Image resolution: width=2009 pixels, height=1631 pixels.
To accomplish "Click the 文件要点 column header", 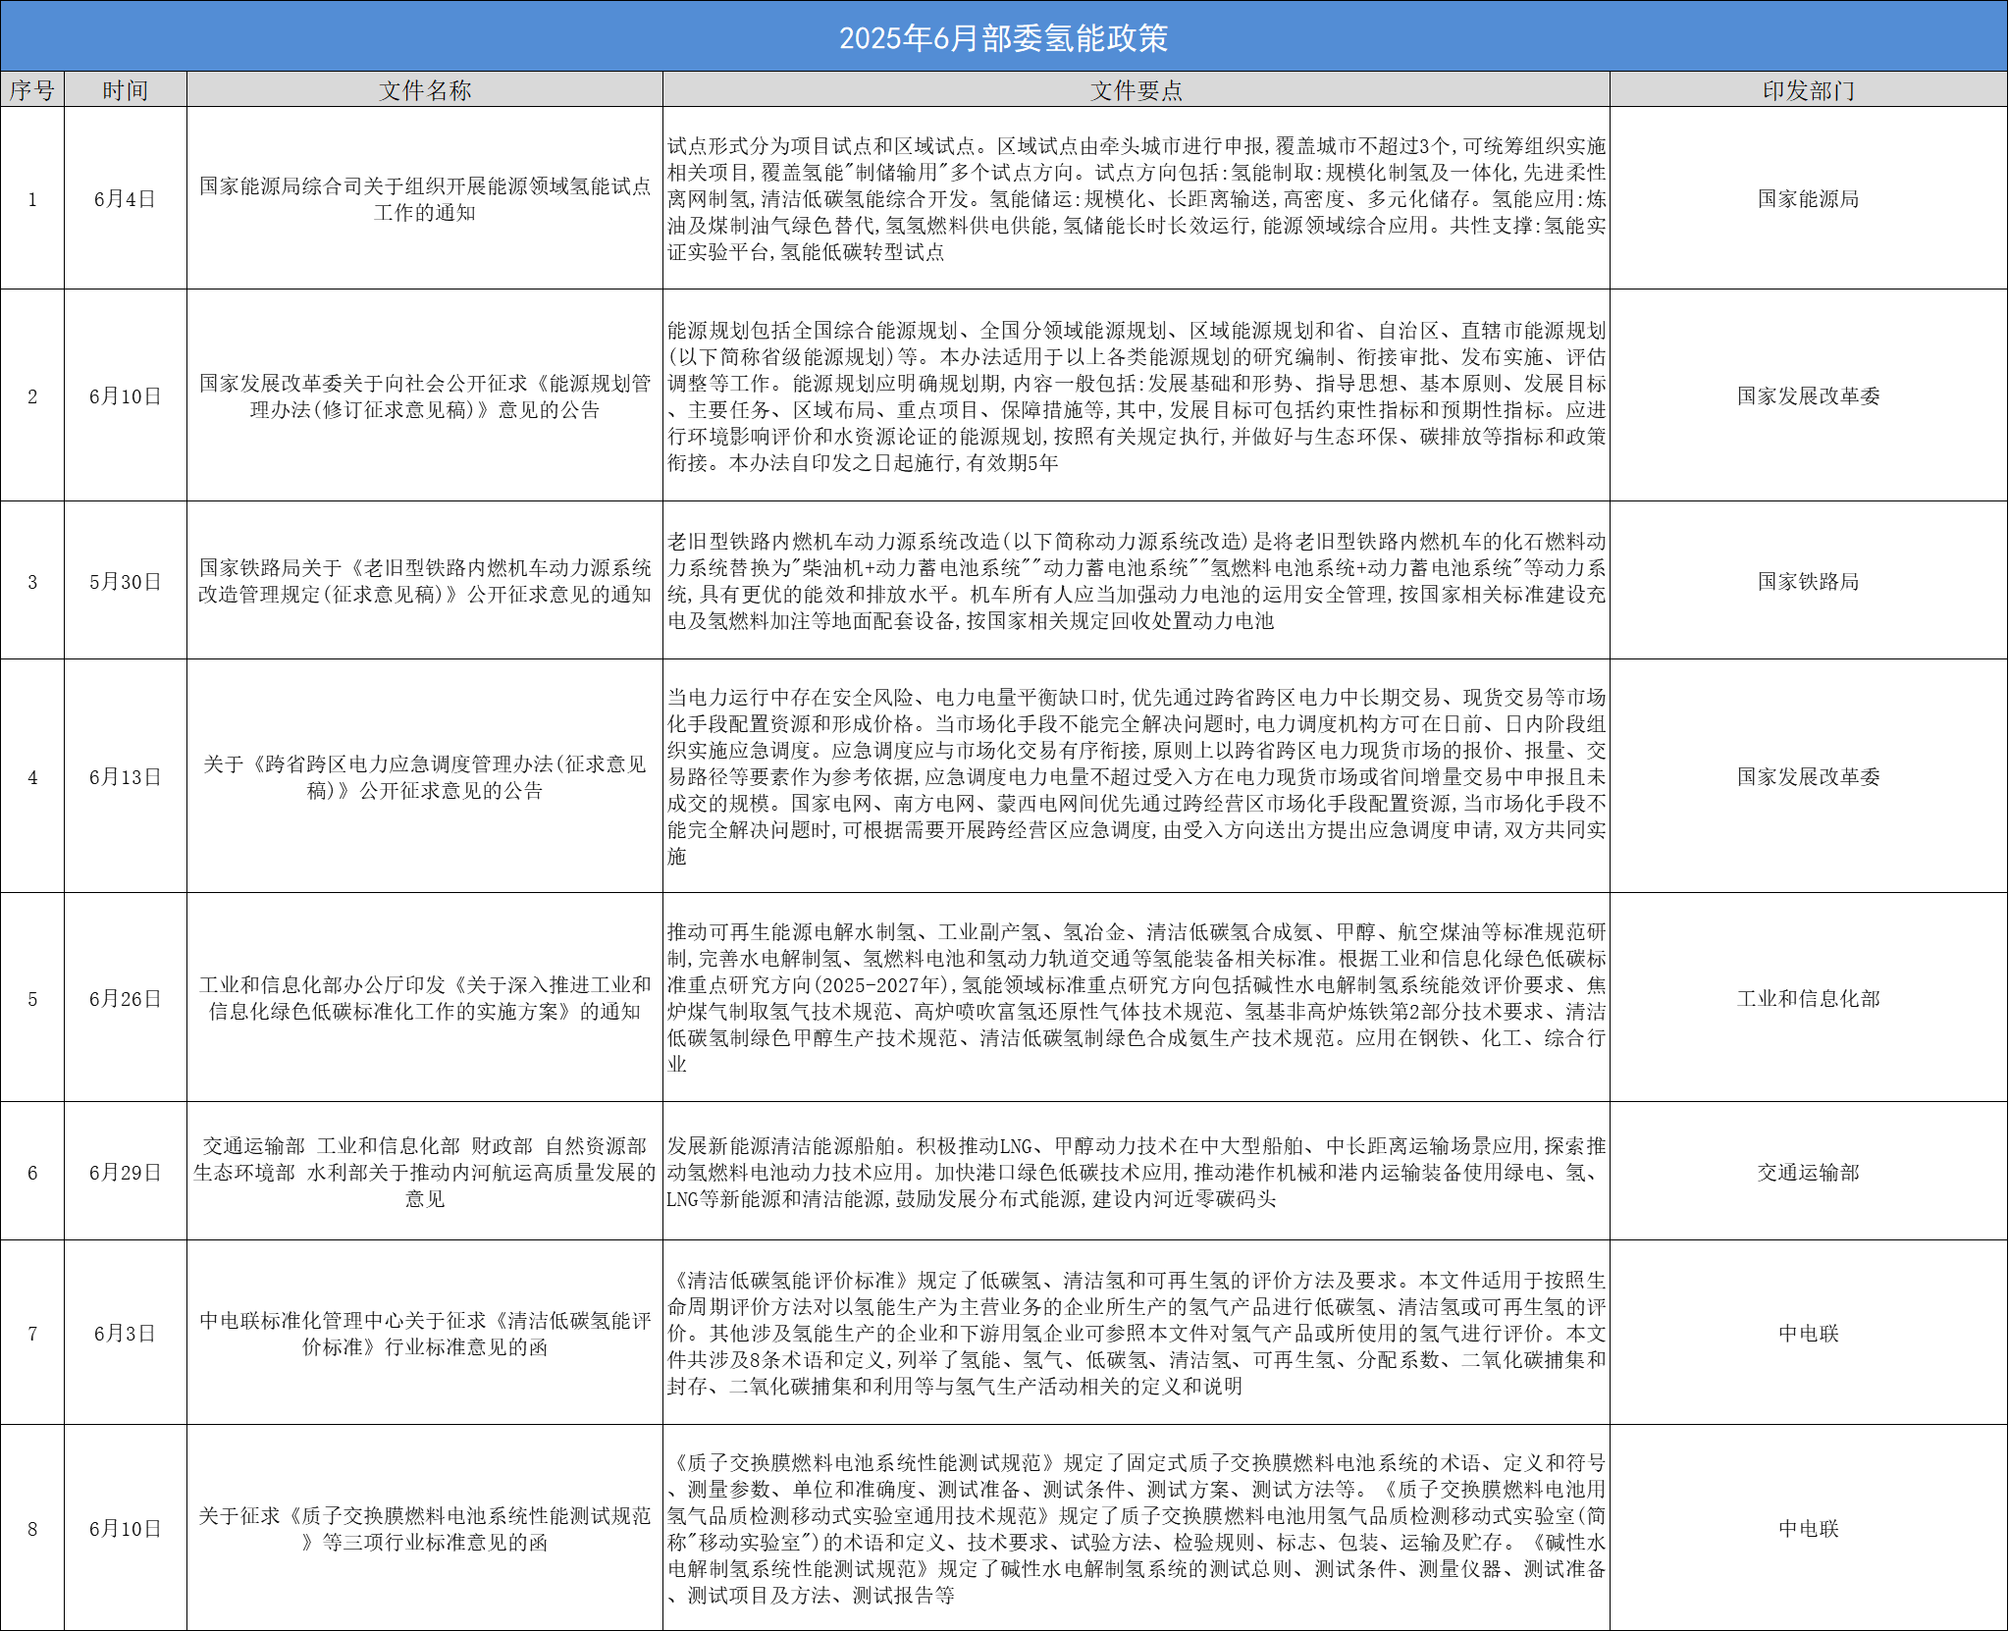I will click(1136, 90).
